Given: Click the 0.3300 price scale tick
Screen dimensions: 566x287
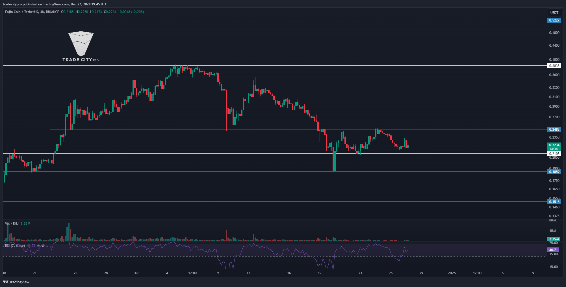Looking at the screenshot, I should 554,88.
